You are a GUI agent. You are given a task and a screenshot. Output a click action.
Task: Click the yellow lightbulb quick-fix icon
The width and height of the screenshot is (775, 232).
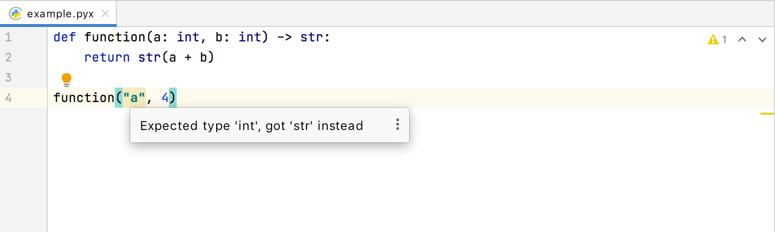pos(67,79)
